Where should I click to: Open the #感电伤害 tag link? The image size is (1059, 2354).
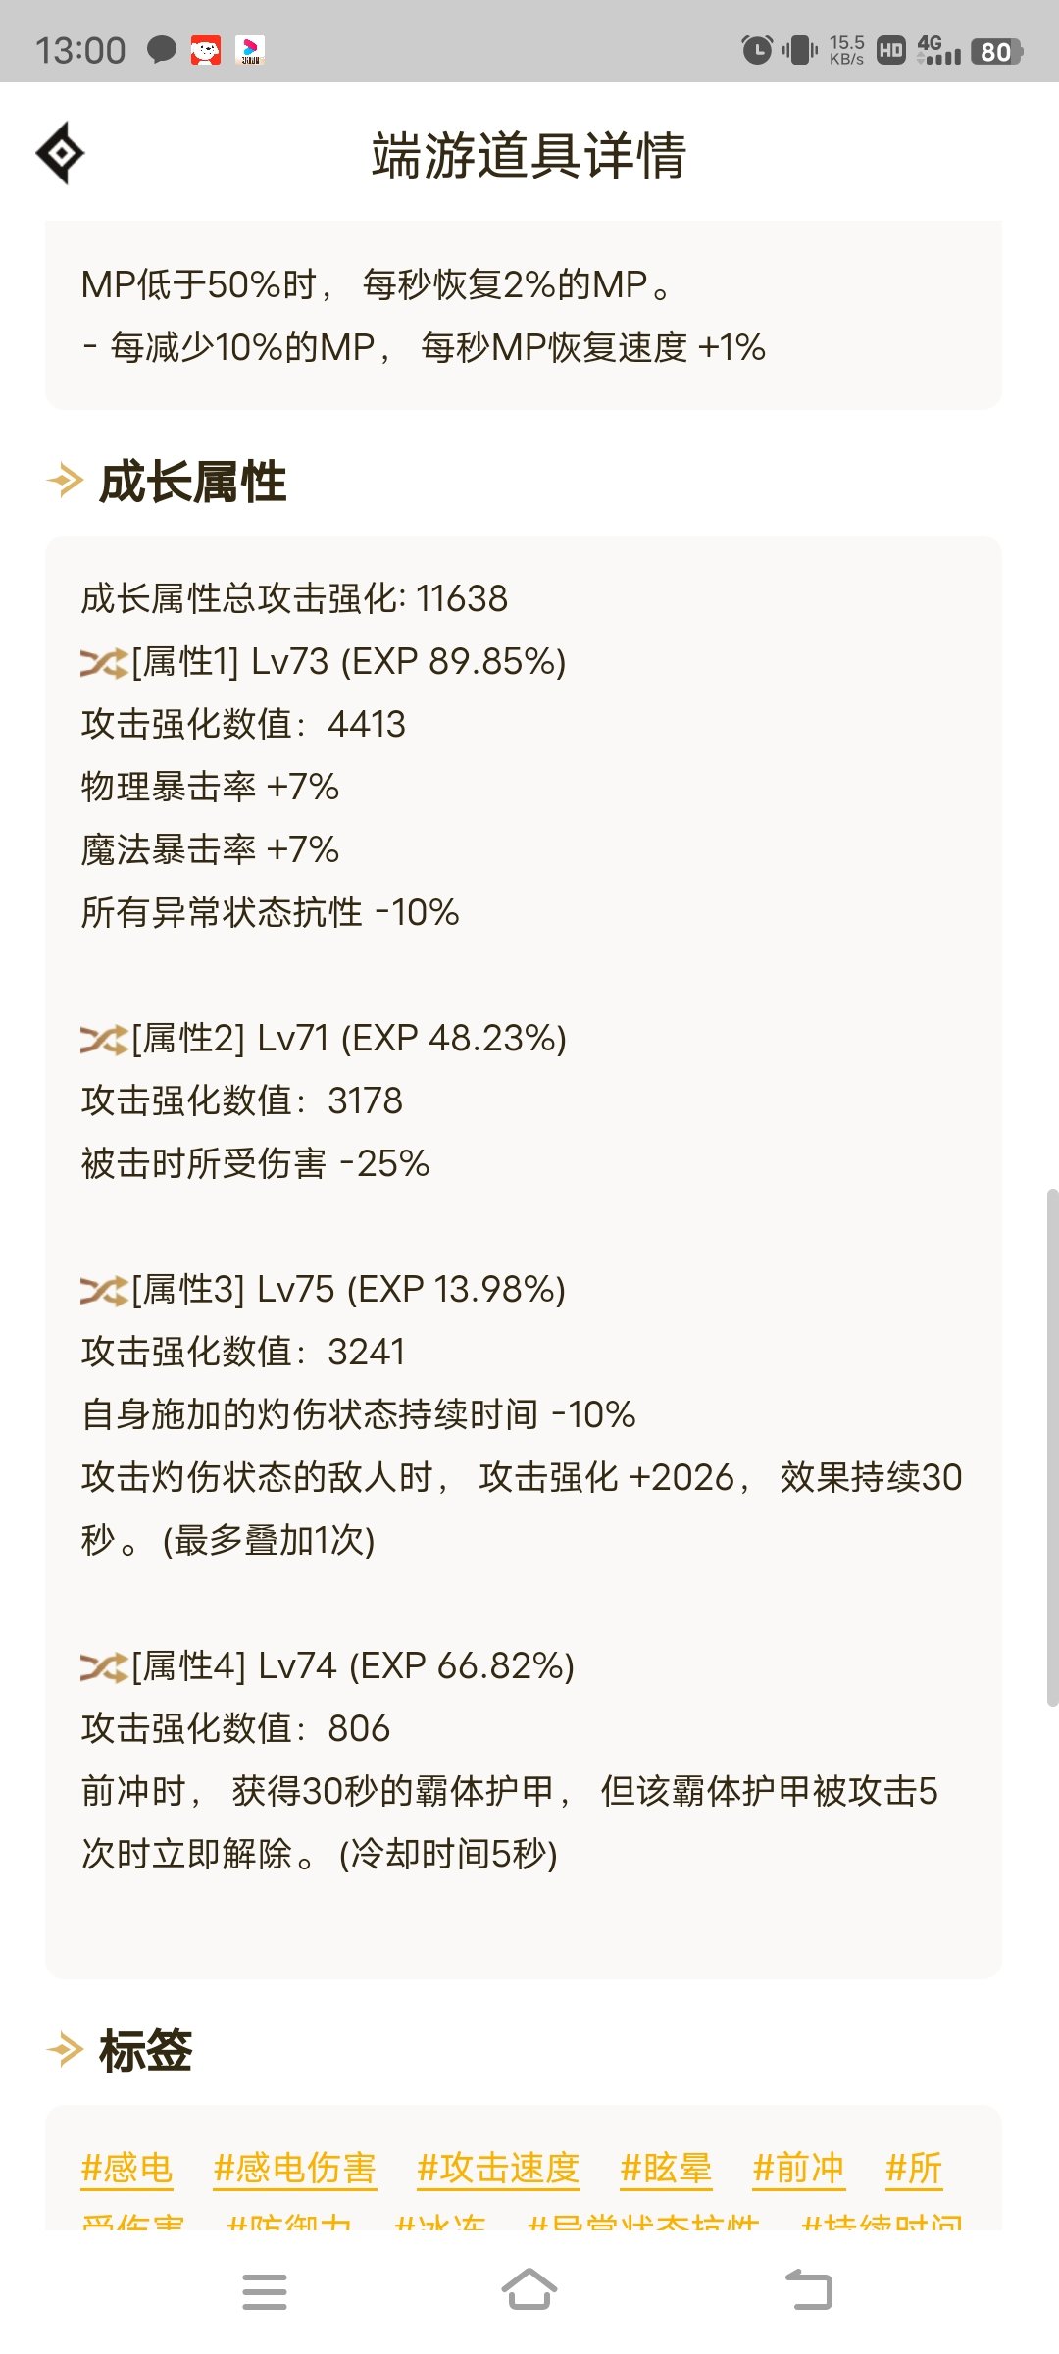295,2168
